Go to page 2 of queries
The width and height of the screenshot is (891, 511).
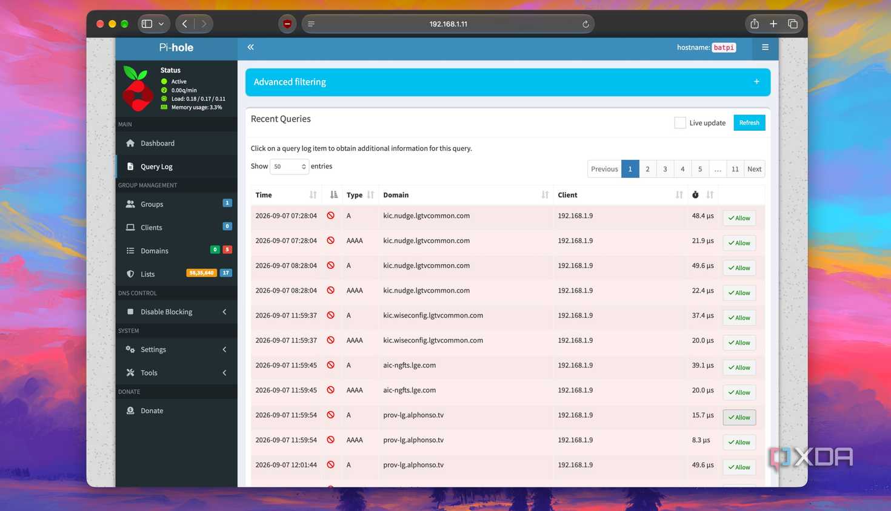[647, 169]
